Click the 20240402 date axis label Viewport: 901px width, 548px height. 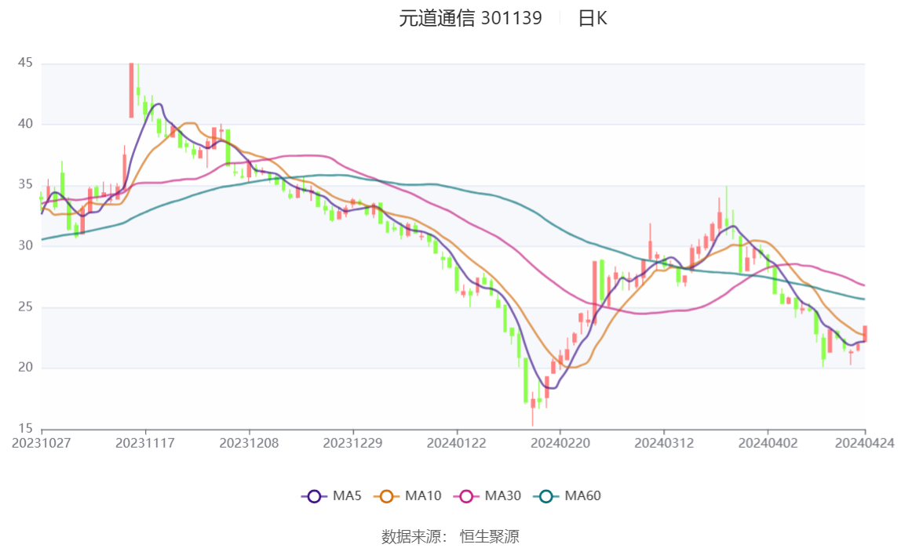pos(768,443)
